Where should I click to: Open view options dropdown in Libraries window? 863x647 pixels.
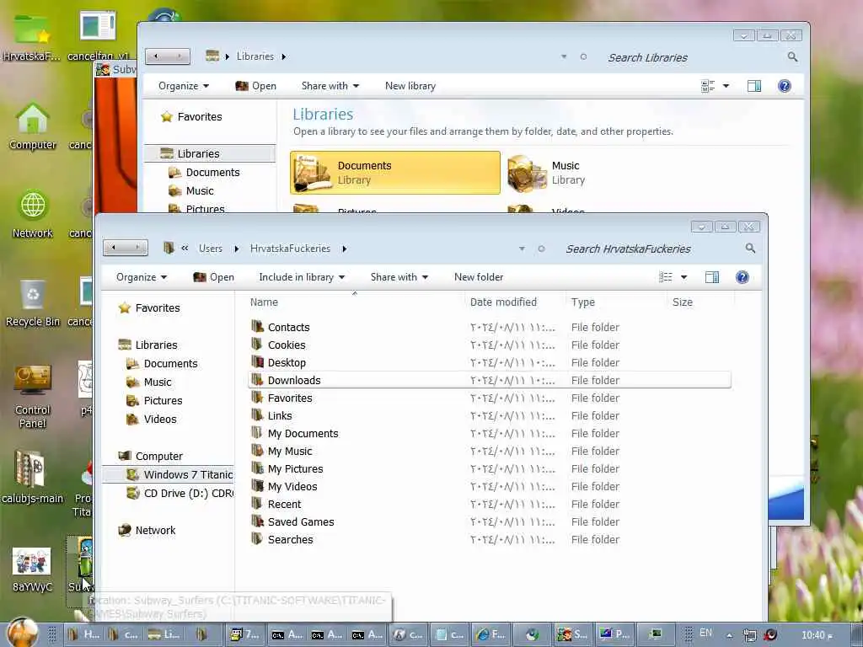click(726, 86)
